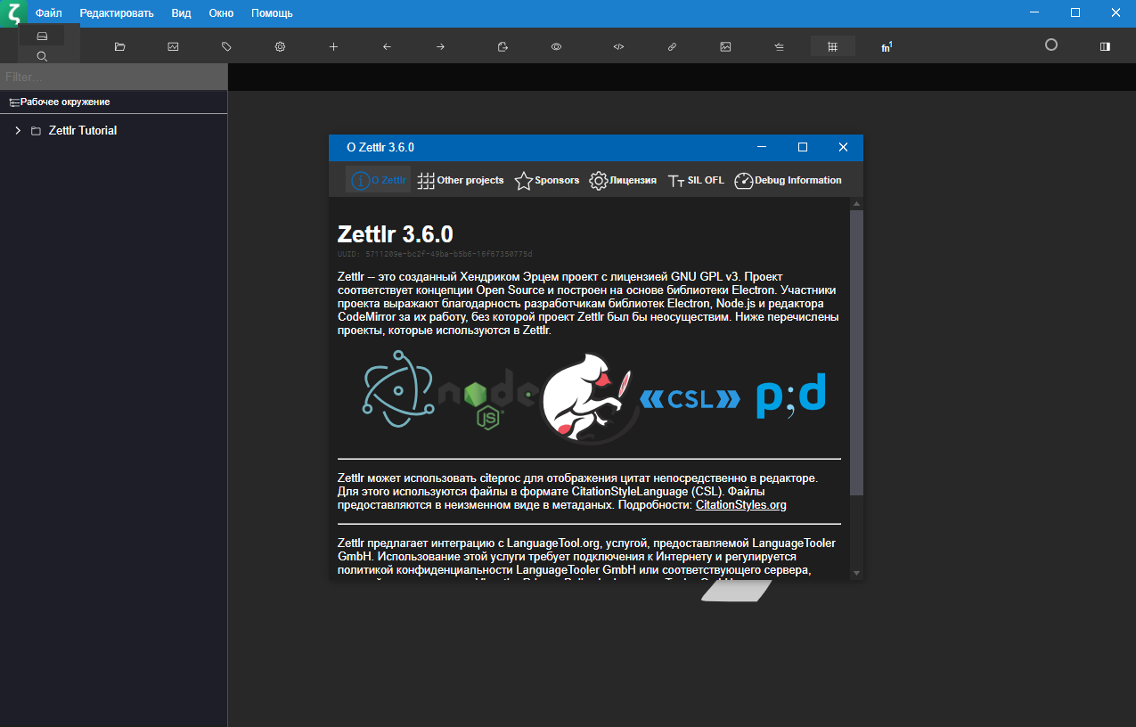Click the About dialog scrollbar down arrow
Viewport: 1136px width, 727px height.
[856, 573]
